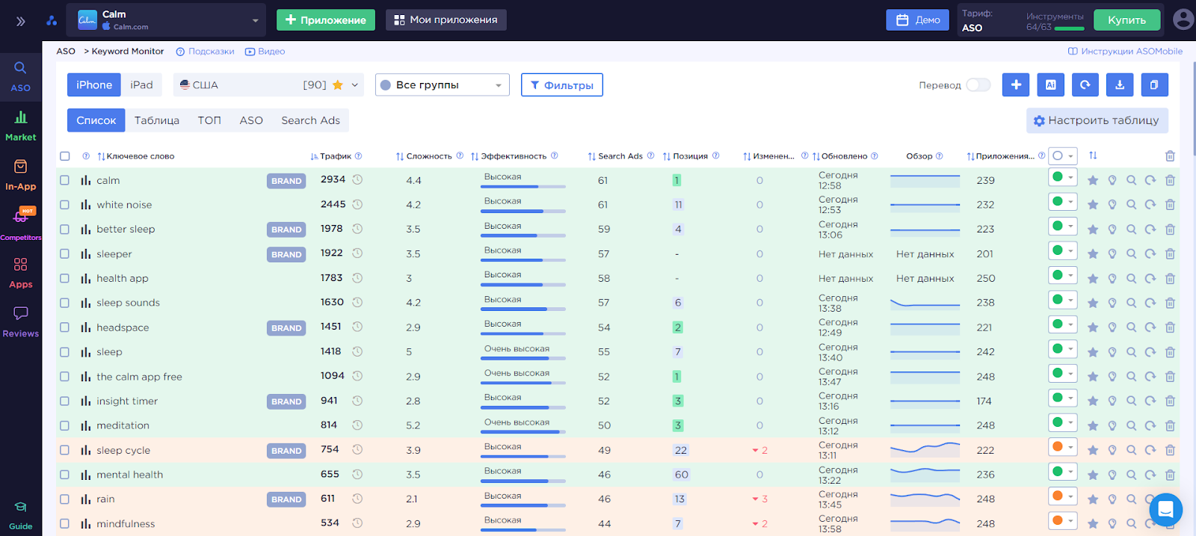The height and width of the screenshot is (536, 1196).
Task: Open Настроить таблицу settings button
Action: pyautogui.click(x=1097, y=120)
